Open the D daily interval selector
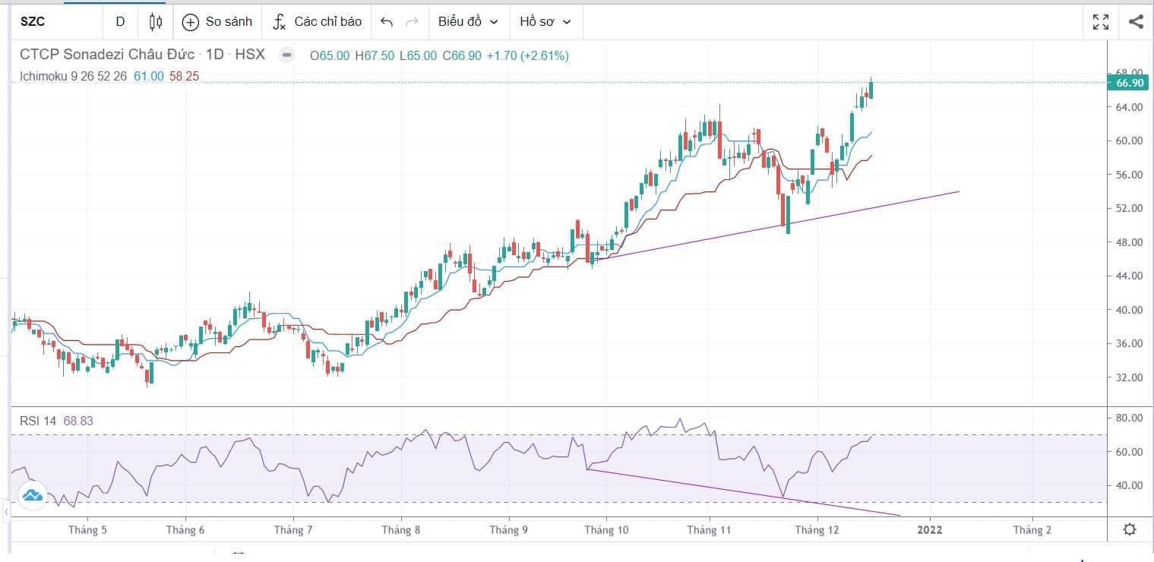 coord(120,21)
